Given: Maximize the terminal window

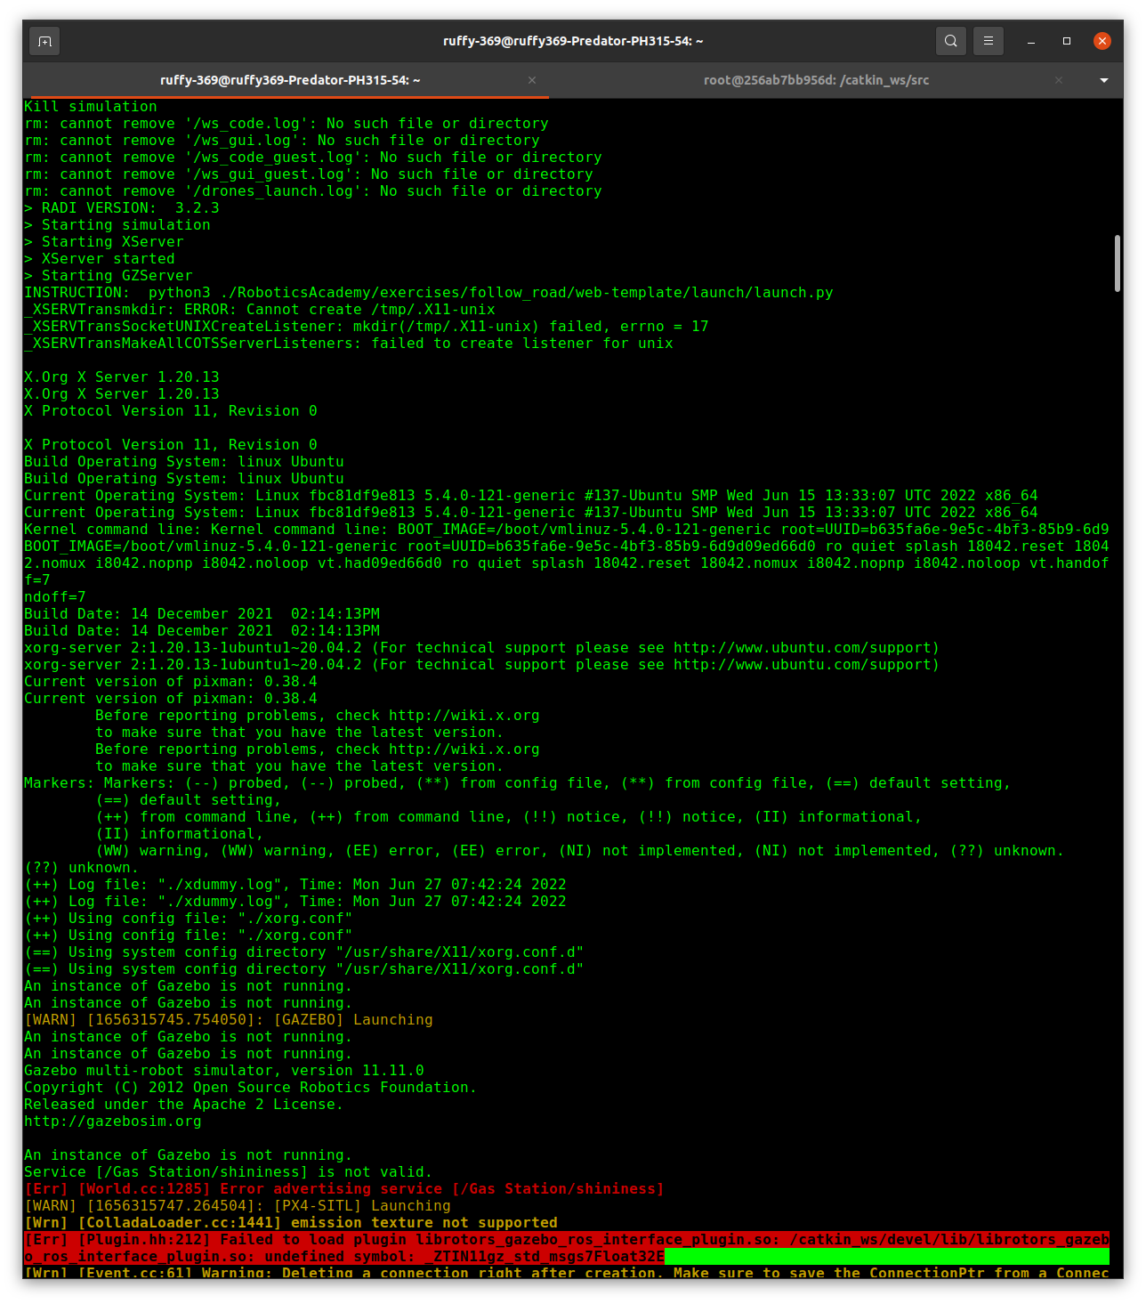Looking at the screenshot, I should click(1067, 41).
